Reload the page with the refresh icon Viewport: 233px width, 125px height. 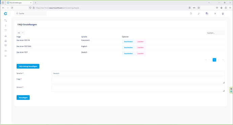click(x=12, y=8)
